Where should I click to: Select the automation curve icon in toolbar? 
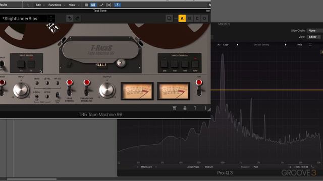[x=101, y=5]
